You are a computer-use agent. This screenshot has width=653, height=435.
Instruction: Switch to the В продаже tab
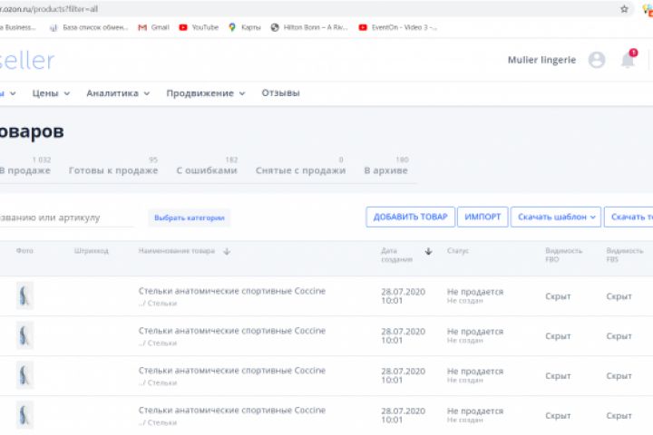click(x=25, y=166)
